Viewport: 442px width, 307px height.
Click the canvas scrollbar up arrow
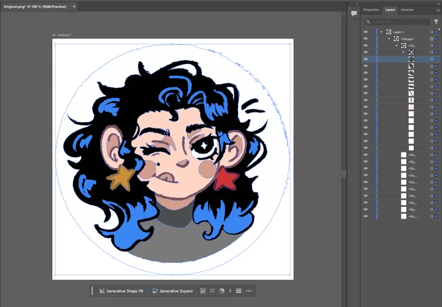[344, 14]
